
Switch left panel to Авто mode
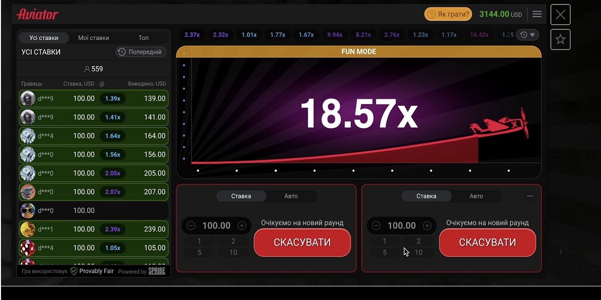point(291,196)
